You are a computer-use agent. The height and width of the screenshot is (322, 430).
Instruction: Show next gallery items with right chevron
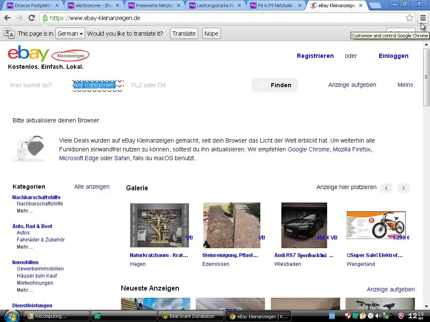404,188
